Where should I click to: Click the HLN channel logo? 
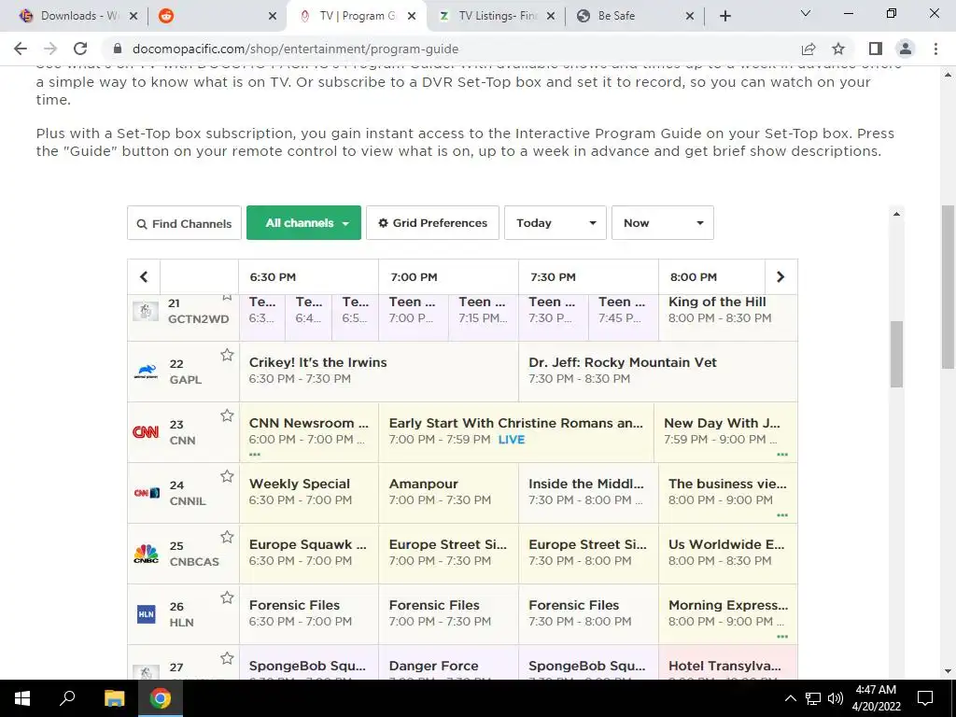tap(146, 614)
